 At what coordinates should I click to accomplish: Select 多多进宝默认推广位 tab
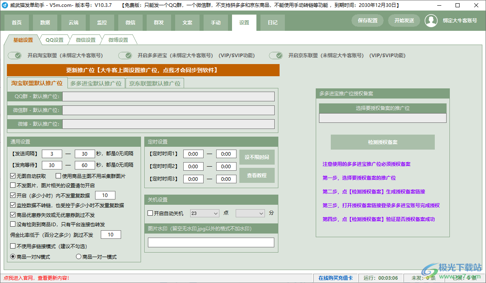point(96,84)
